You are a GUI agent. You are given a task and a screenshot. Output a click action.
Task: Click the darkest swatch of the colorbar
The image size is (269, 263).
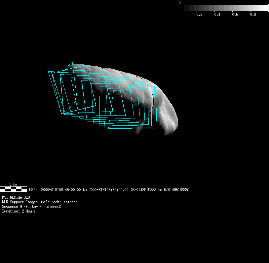(181, 8)
